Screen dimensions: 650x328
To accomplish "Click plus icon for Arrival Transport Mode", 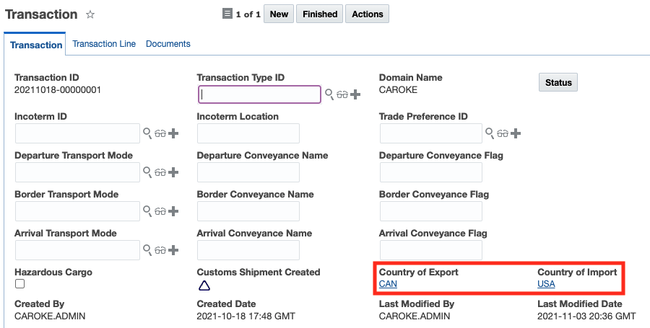I will [x=173, y=250].
